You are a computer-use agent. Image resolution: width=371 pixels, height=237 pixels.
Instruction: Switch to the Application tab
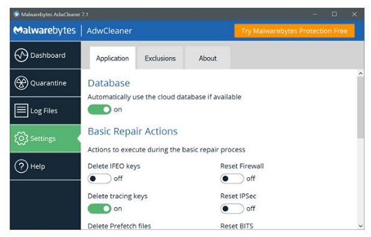point(112,58)
